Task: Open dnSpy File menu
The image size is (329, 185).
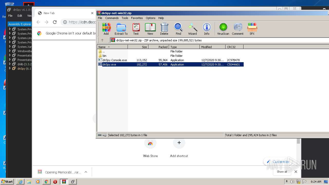Action: pyautogui.click(x=10, y=16)
